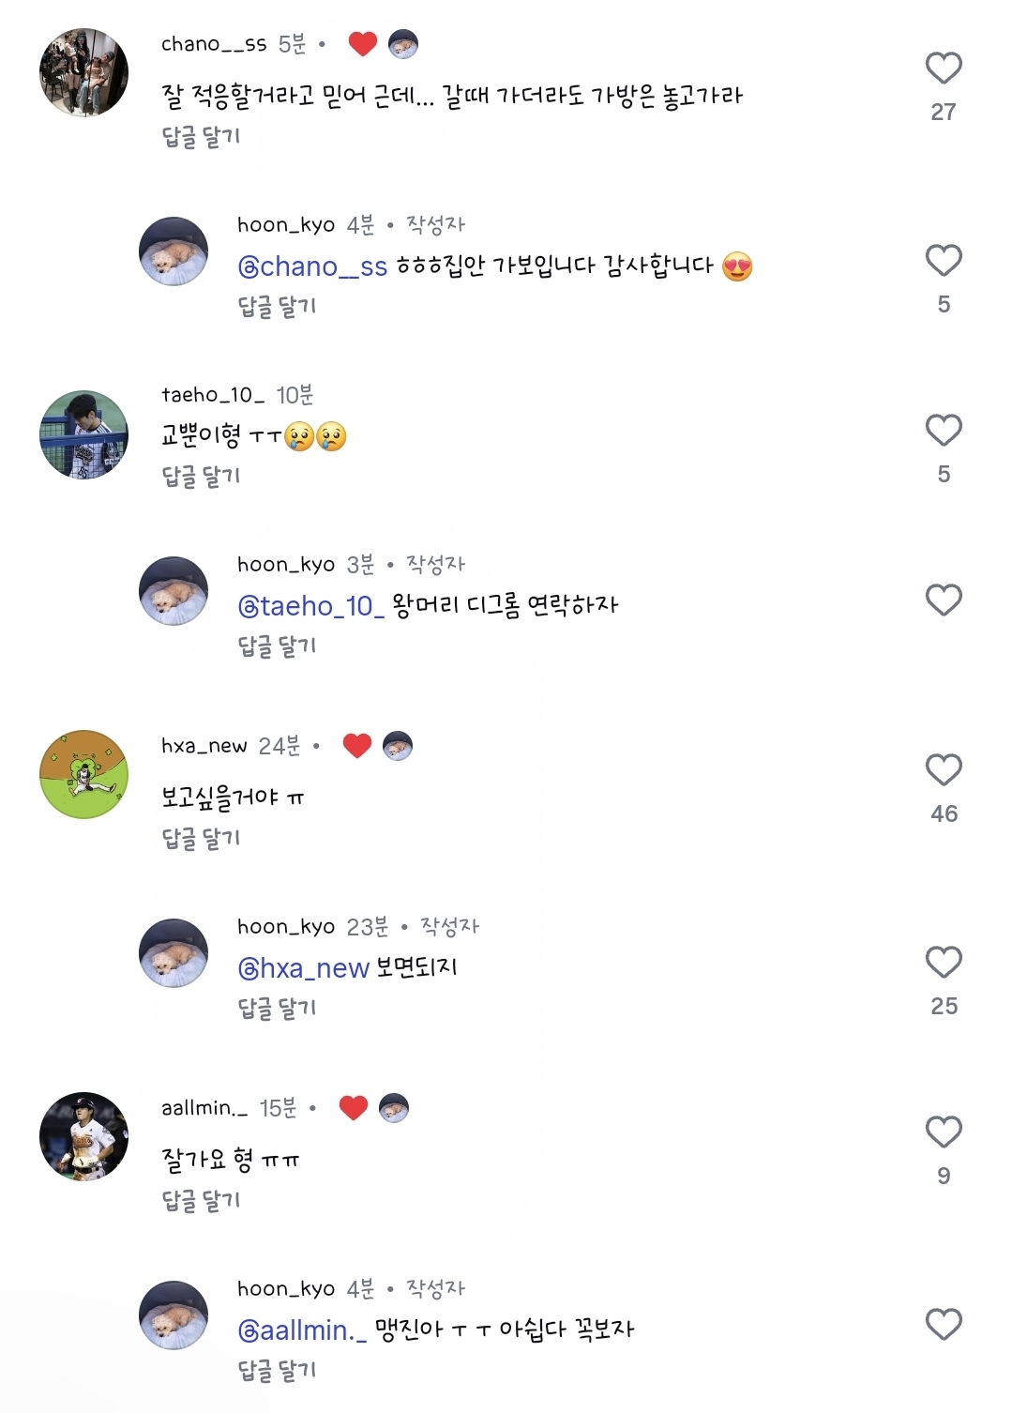This screenshot has width=1012, height=1413.
Task: Click the @chano__ss mention link
Action: [x=312, y=267]
